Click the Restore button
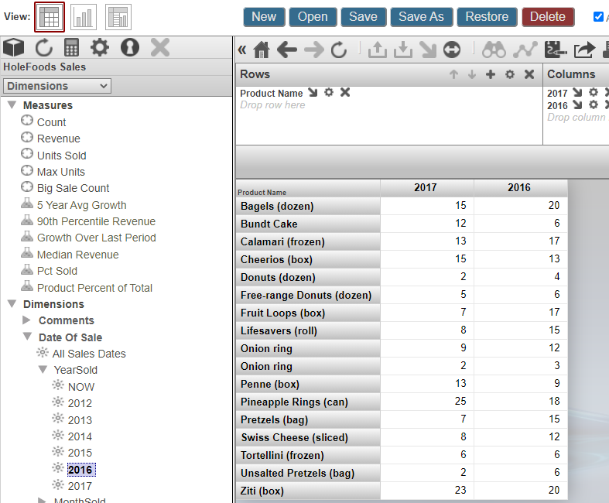 coord(487,17)
